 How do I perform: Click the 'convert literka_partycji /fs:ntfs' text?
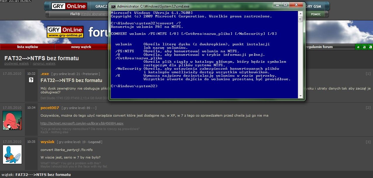point(67,150)
